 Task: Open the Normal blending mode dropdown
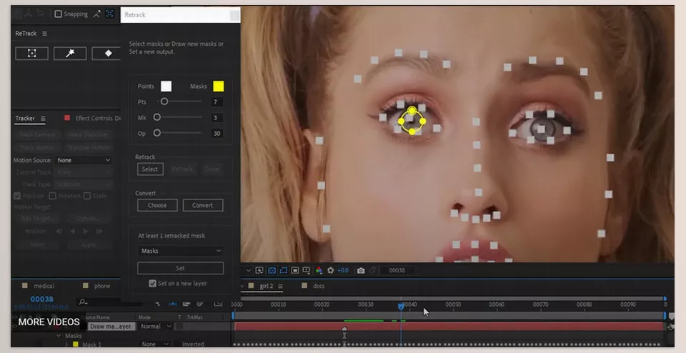click(155, 327)
